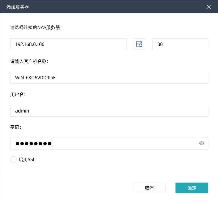The width and height of the screenshot is (218, 203).
Task: Click the admin username field
Action: (109, 111)
